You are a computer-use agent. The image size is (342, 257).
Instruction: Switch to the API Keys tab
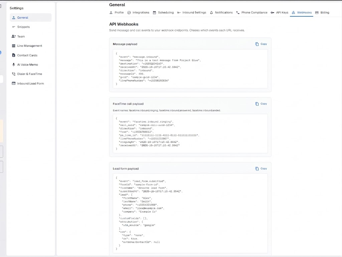(280, 13)
